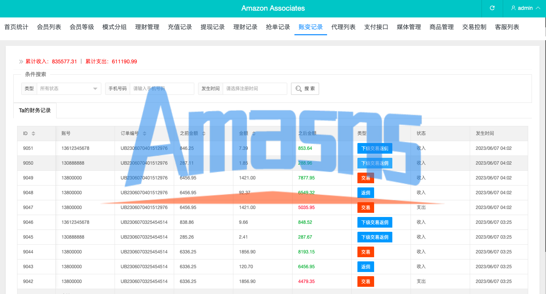Click order UB2306070401512976 in row 9049
Image resolution: width=546 pixels, height=294 pixels.
[x=144, y=178]
